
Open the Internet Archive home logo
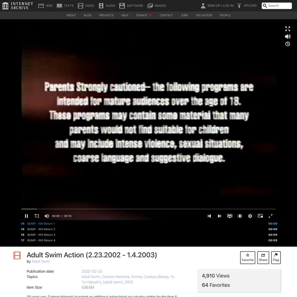18,6
